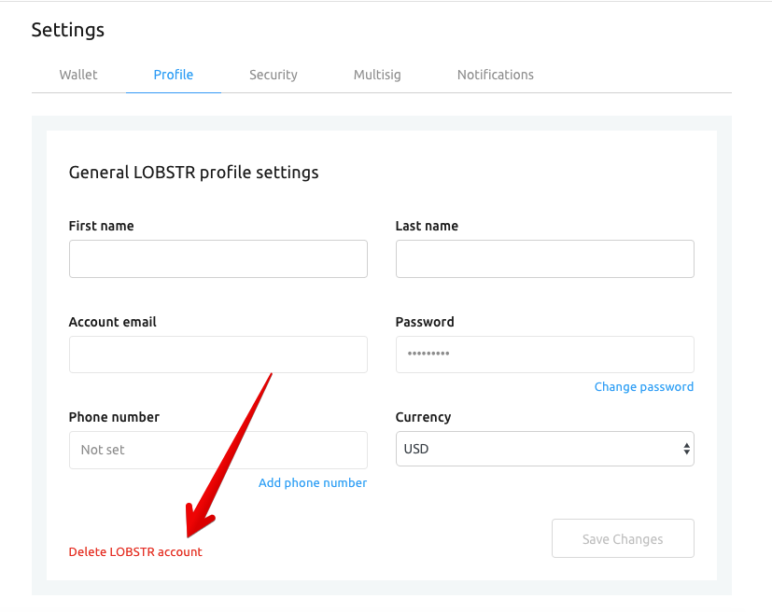The height and width of the screenshot is (612, 772).
Task: Select the Account email field
Action: coord(218,355)
